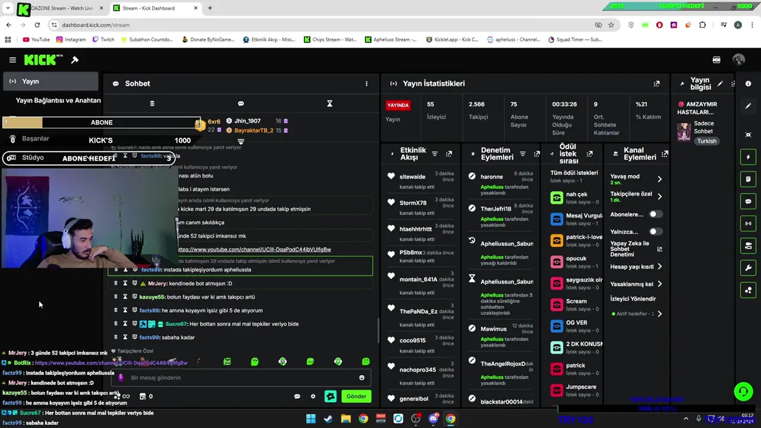The height and width of the screenshot is (428, 761).
Task: Open the green headset support button
Action: (743, 391)
